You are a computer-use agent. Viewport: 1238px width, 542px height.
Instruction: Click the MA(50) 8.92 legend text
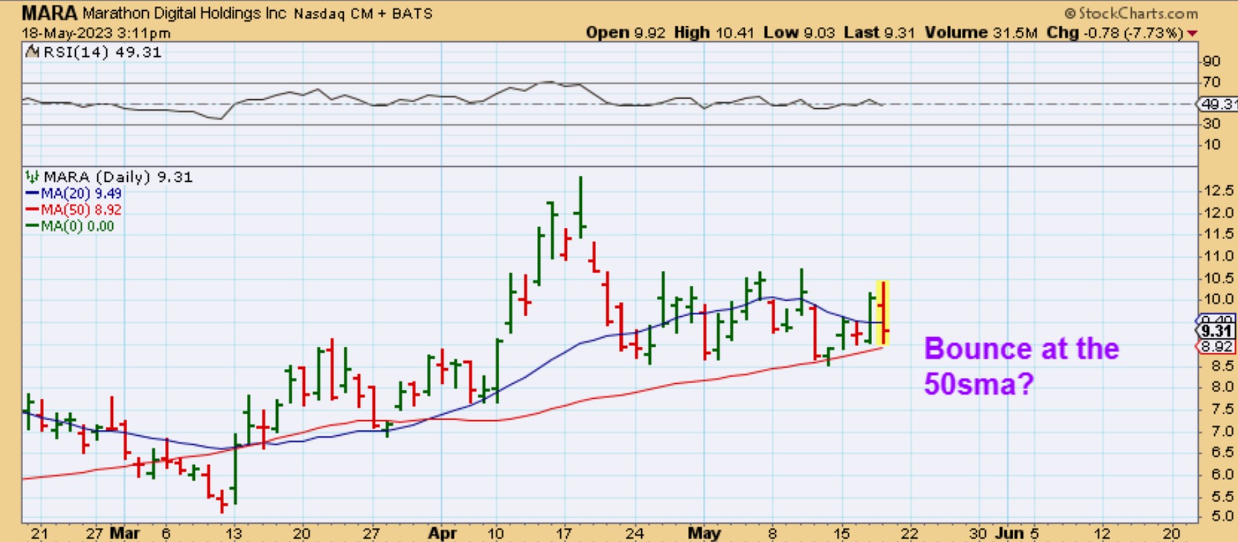click(81, 210)
